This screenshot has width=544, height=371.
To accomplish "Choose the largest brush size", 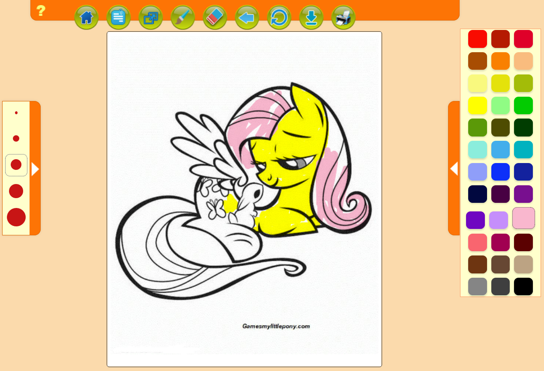I will click(x=16, y=217).
